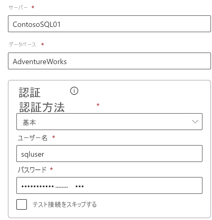
Task: Click the red asterisk after 認証方法
Action: 98,105
